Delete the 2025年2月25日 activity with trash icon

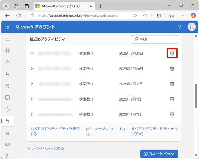pyautogui.click(x=172, y=53)
